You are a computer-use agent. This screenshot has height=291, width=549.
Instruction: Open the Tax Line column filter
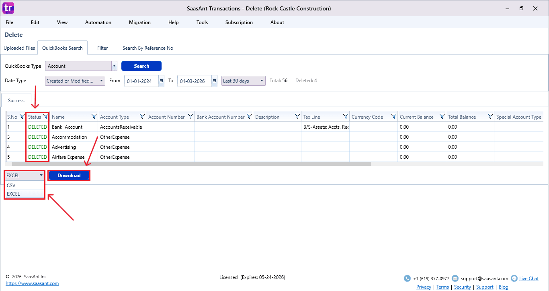[346, 117]
